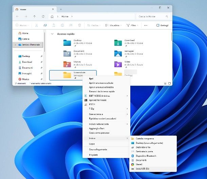The height and width of the screenshot is (179, 207).
Task: Send to Destinatario fax
Action: point(153,147)
